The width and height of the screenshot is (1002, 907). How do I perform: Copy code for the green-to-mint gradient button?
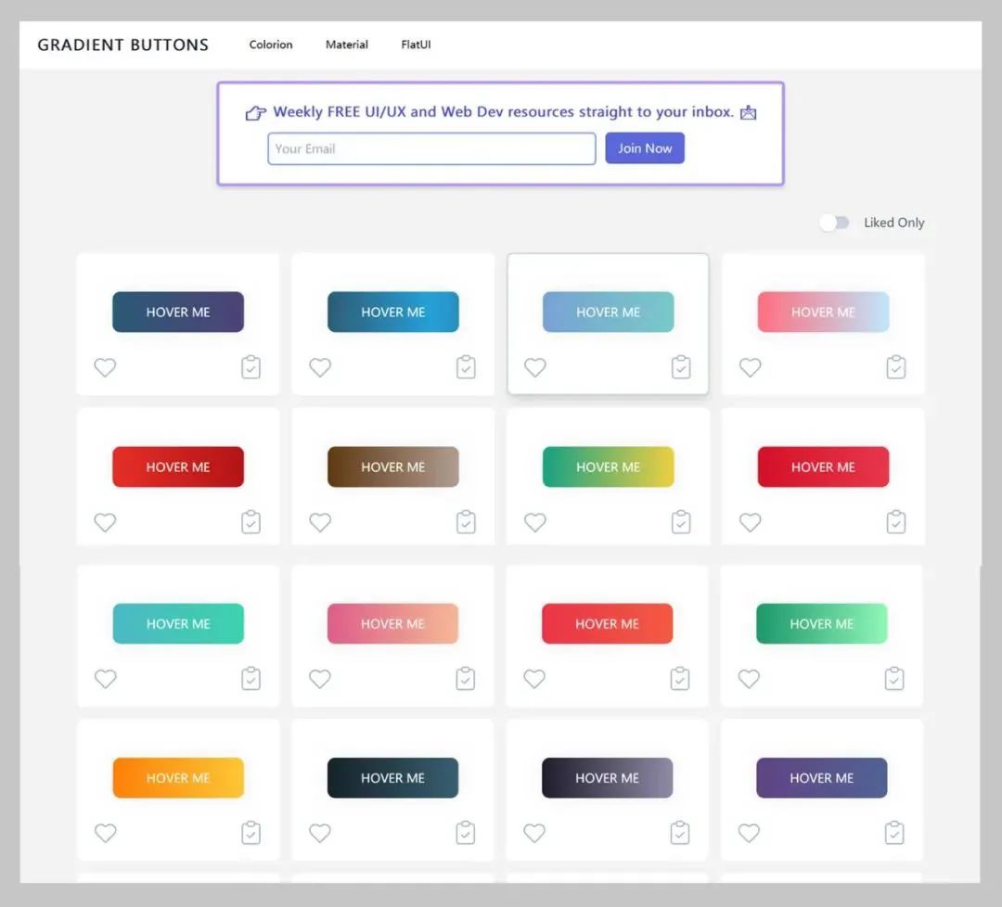point(894,678)
